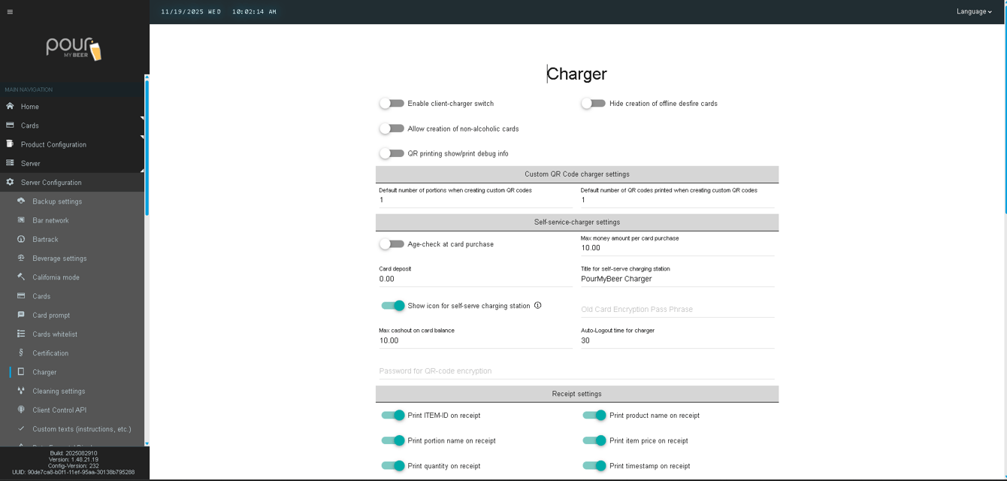Select the Cleaning settings icon
The height and width of the screenshot is (481, 1007).
pos(21,391)
